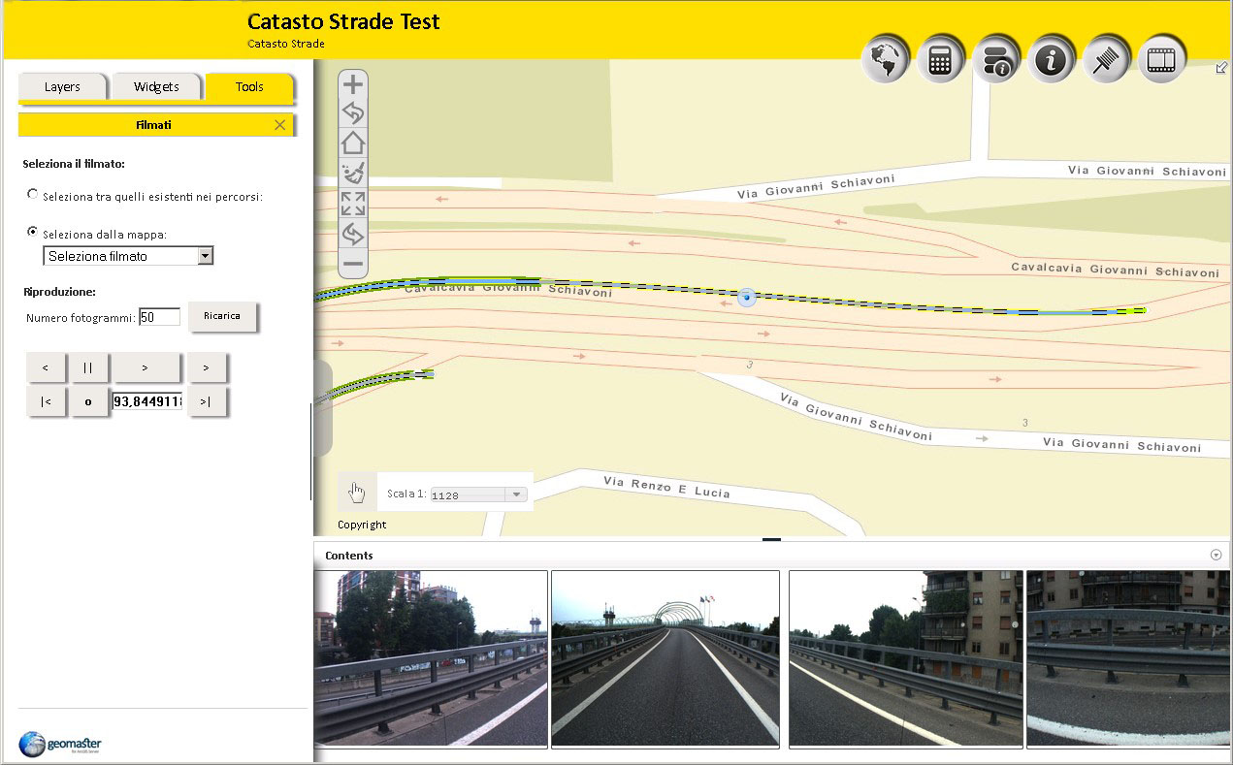Open the left-side guardrail and trees photo

[431, 658]
